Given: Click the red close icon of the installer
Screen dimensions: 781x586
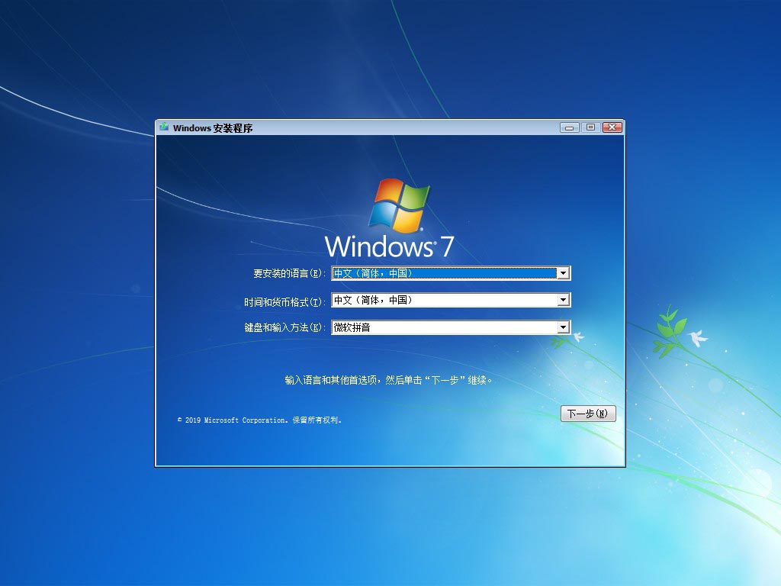Looking at the screenshot, I should click(612, 127).
